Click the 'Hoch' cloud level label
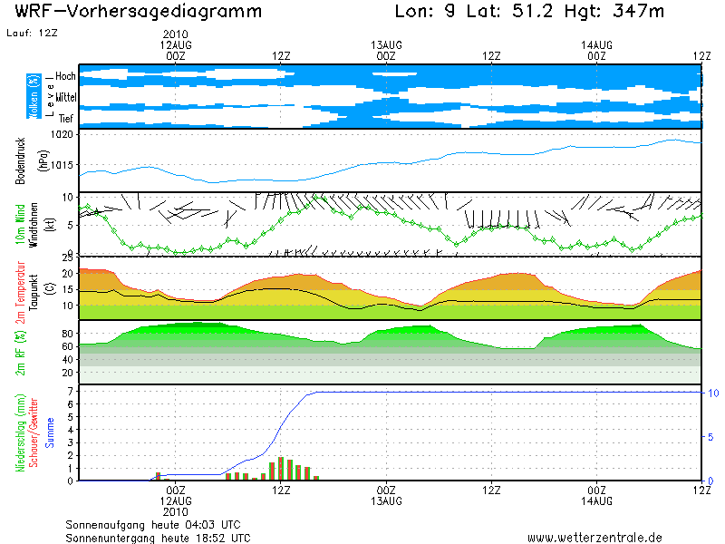The image size is (725, 544). tap(65, 75)
